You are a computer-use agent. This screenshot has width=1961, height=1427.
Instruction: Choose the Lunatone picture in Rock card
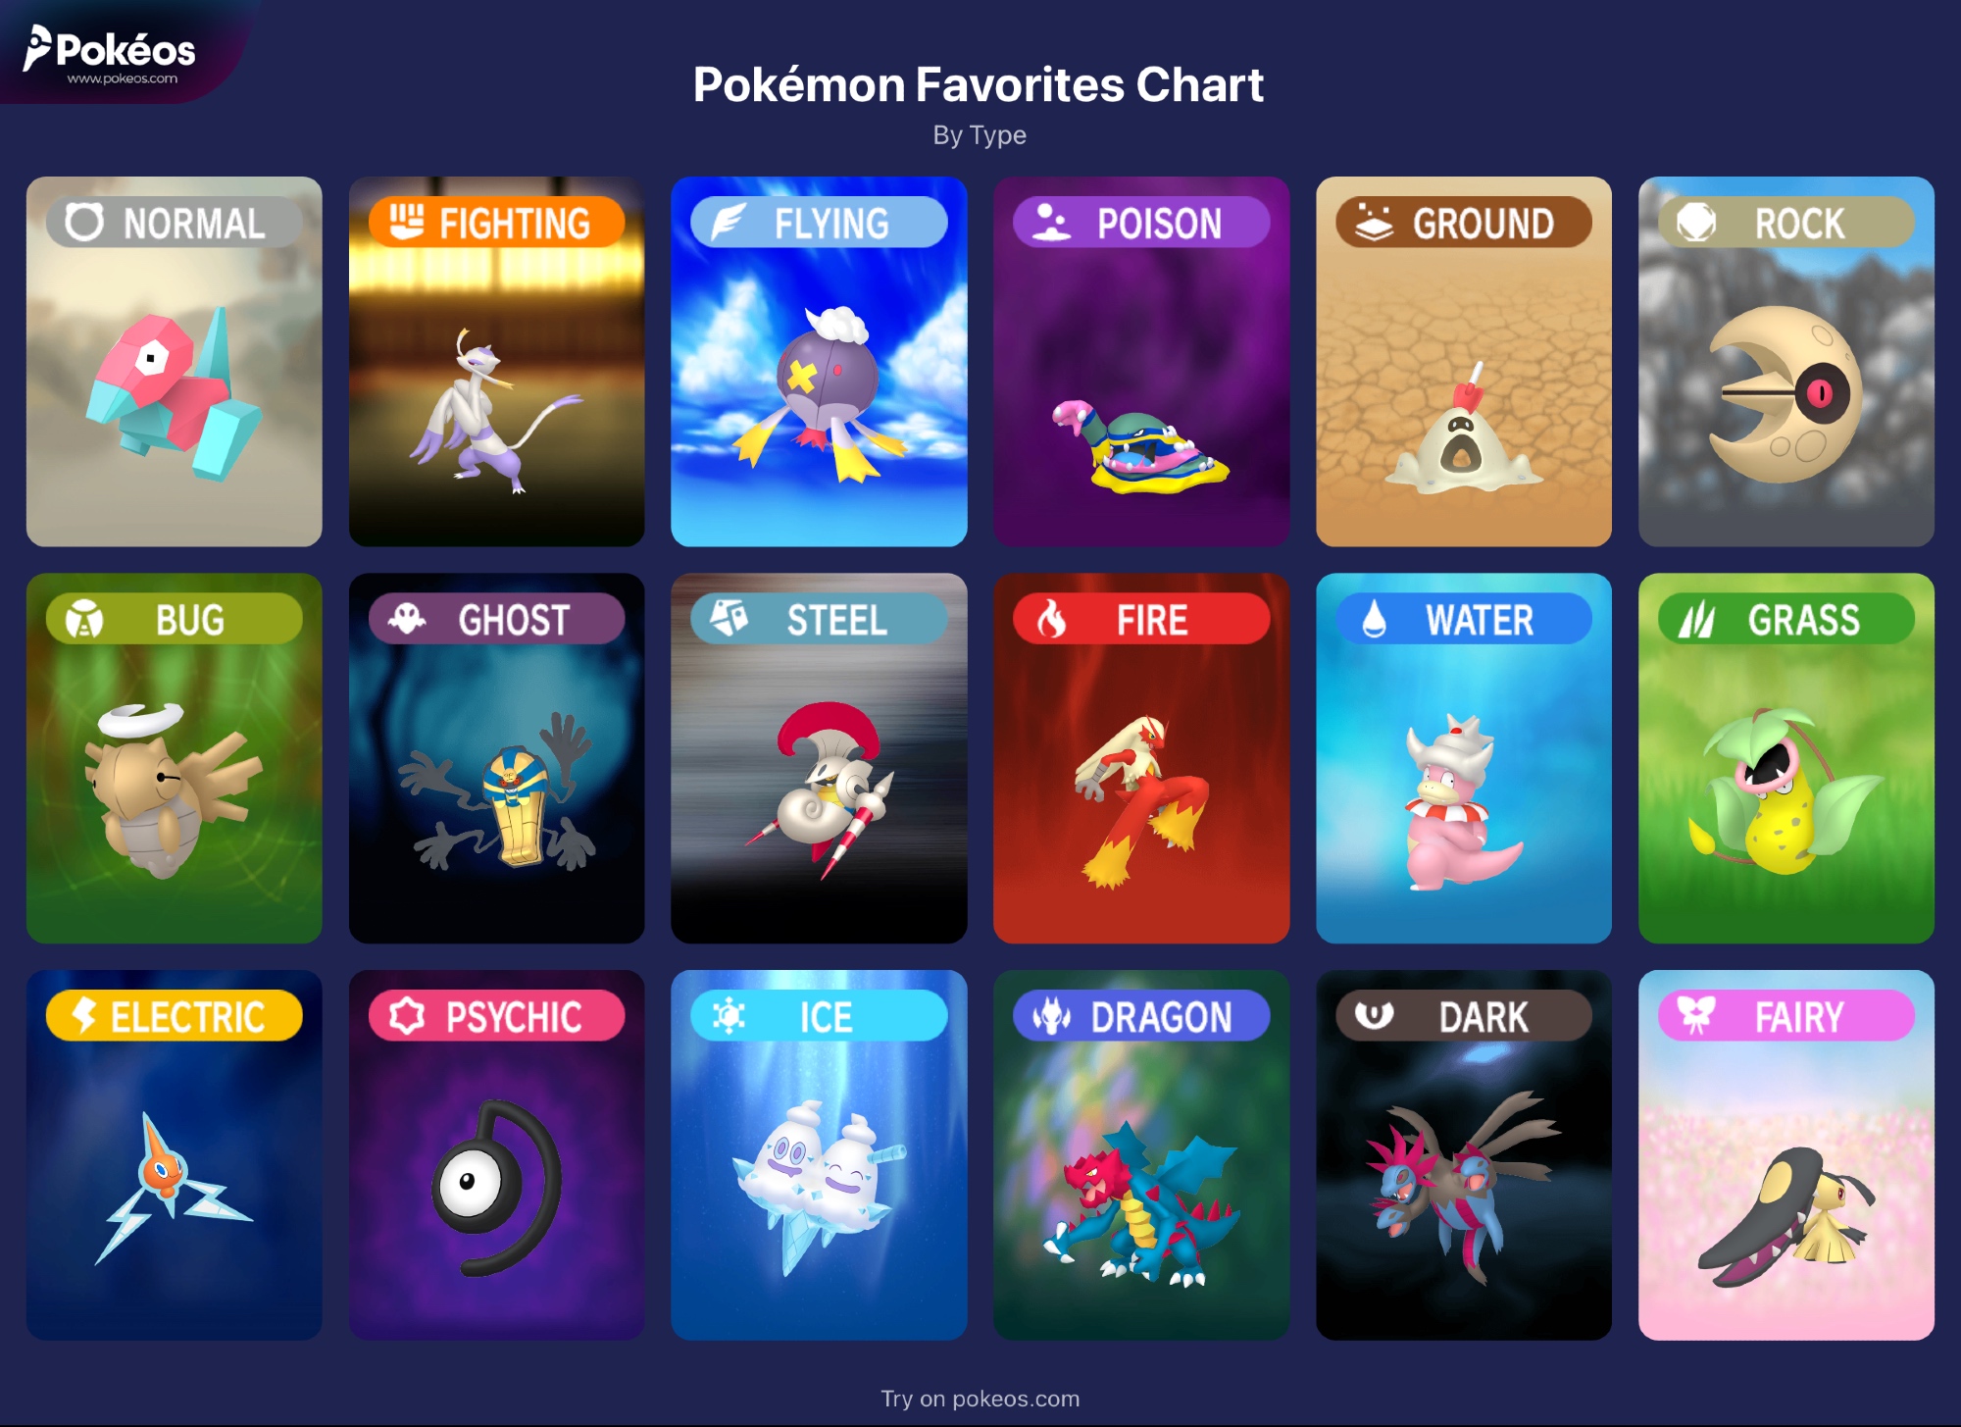coord(1786,394)
